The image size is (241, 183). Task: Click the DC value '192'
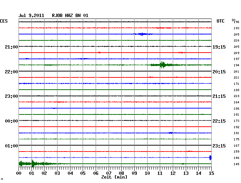pyautogui.click(x=237, y=127)
